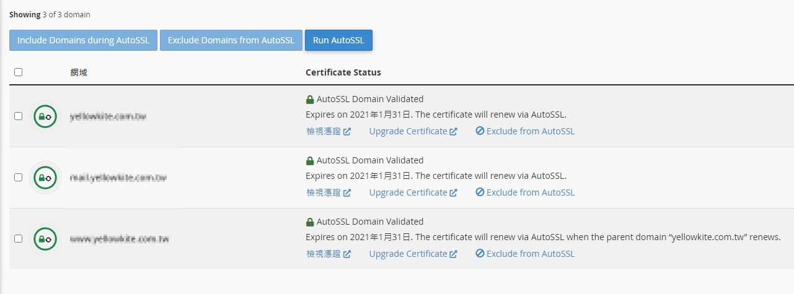Tick the select-all checkbox in the table header
The image size is (794, 294).
click(18, 72)
